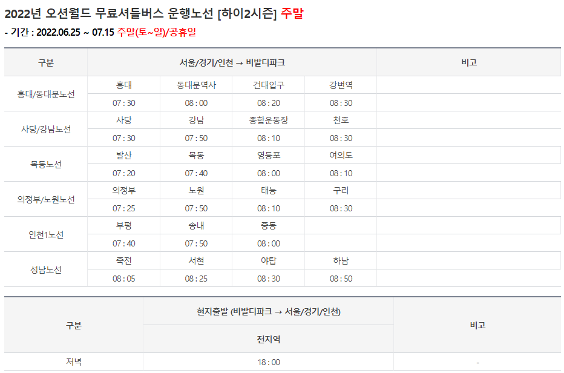
Task: Select the '야탑' stop cell
Action: coord(268,260)
